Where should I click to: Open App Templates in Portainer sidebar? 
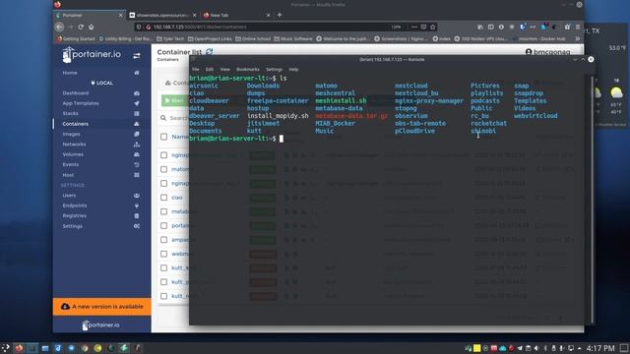[81, 103]
